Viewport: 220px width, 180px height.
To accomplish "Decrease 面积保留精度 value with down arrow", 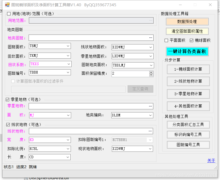I will tap(151, 75).
